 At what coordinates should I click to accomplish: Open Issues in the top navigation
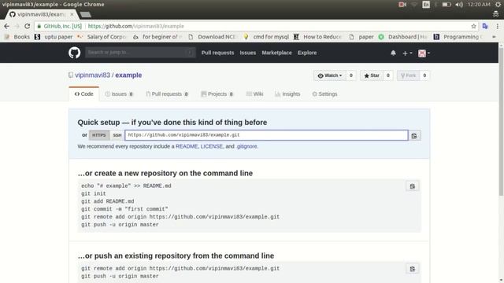coord(248,53)
